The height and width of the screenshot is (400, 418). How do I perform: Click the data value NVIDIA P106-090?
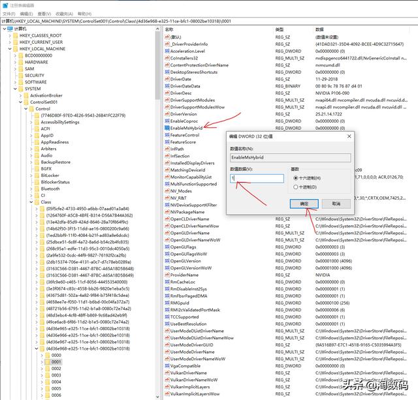coord(332,93)
